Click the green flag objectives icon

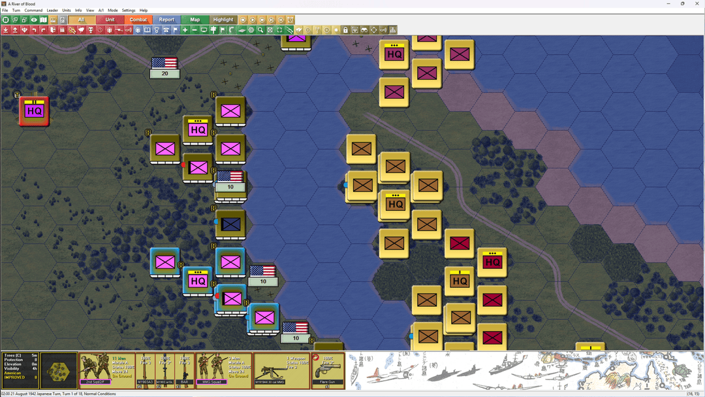[x=223, y=30]
